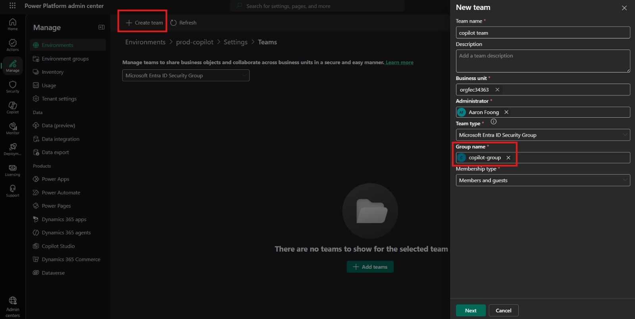Click the search settings box
This screenshot has width=635, height=319.
317,6
